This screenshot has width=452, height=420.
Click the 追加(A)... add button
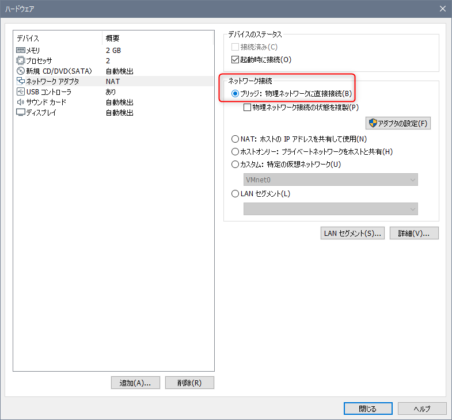[x=135, y=383]
